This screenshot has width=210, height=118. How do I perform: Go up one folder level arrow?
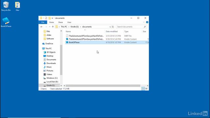point(53,27)
